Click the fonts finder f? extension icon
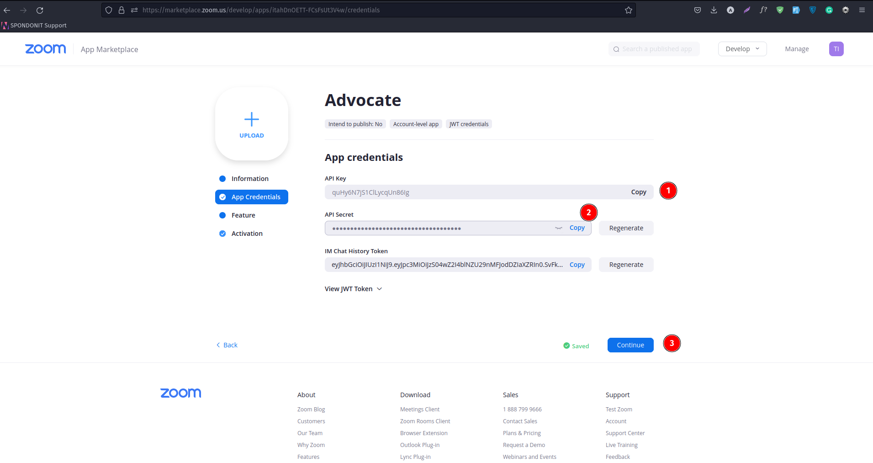Viewport: 873px width, 463px height. [x=763, y=10]
